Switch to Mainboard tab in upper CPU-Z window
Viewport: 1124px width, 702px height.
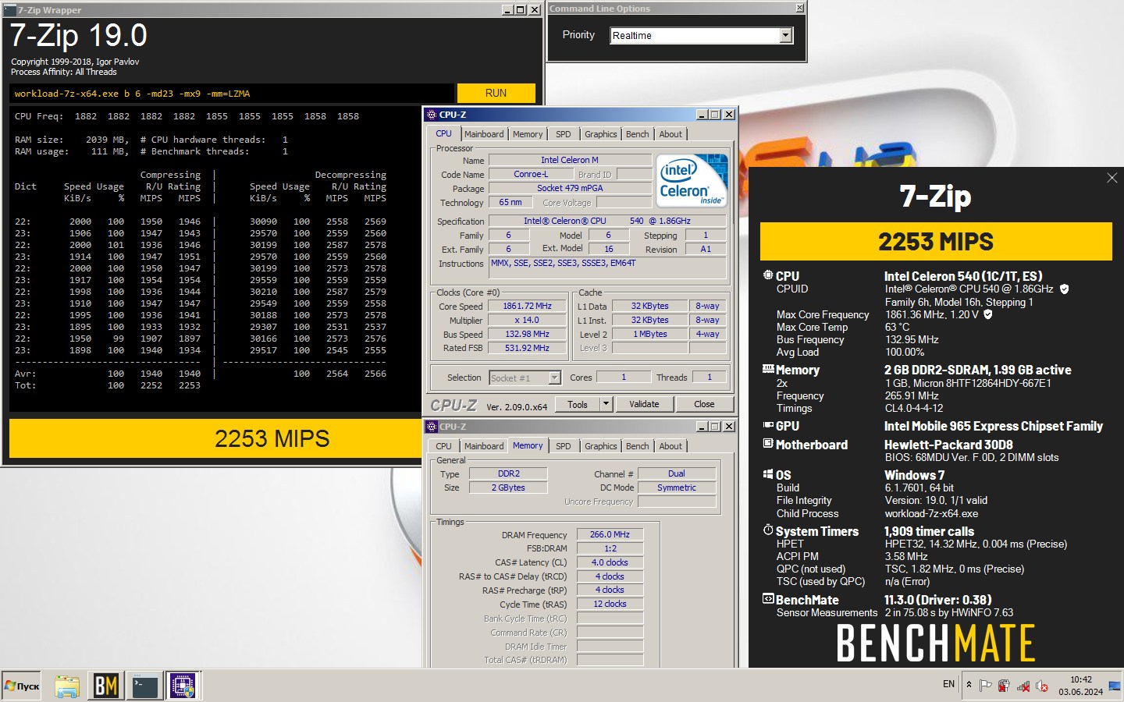[x=484, y=134]
